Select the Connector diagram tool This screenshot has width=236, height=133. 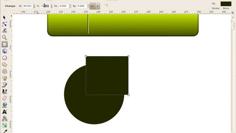point(5,119)
